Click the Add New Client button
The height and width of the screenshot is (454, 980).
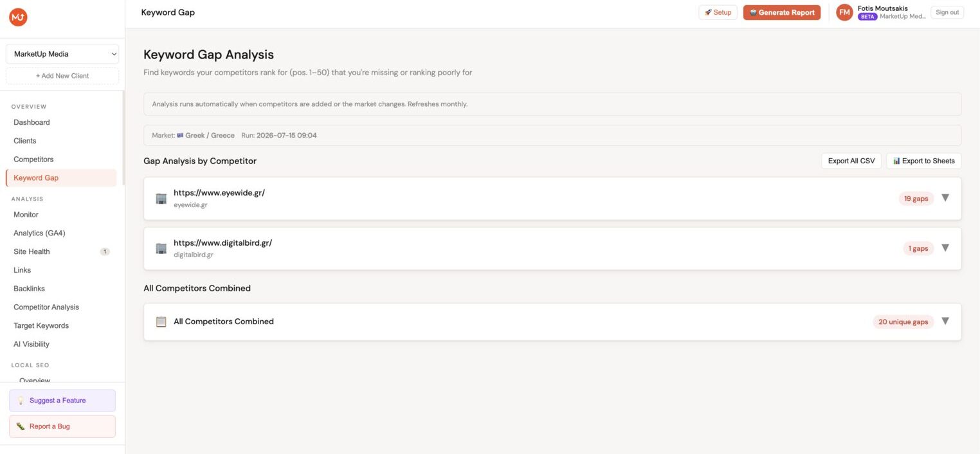pyautogui.click(x=62, y=76)
